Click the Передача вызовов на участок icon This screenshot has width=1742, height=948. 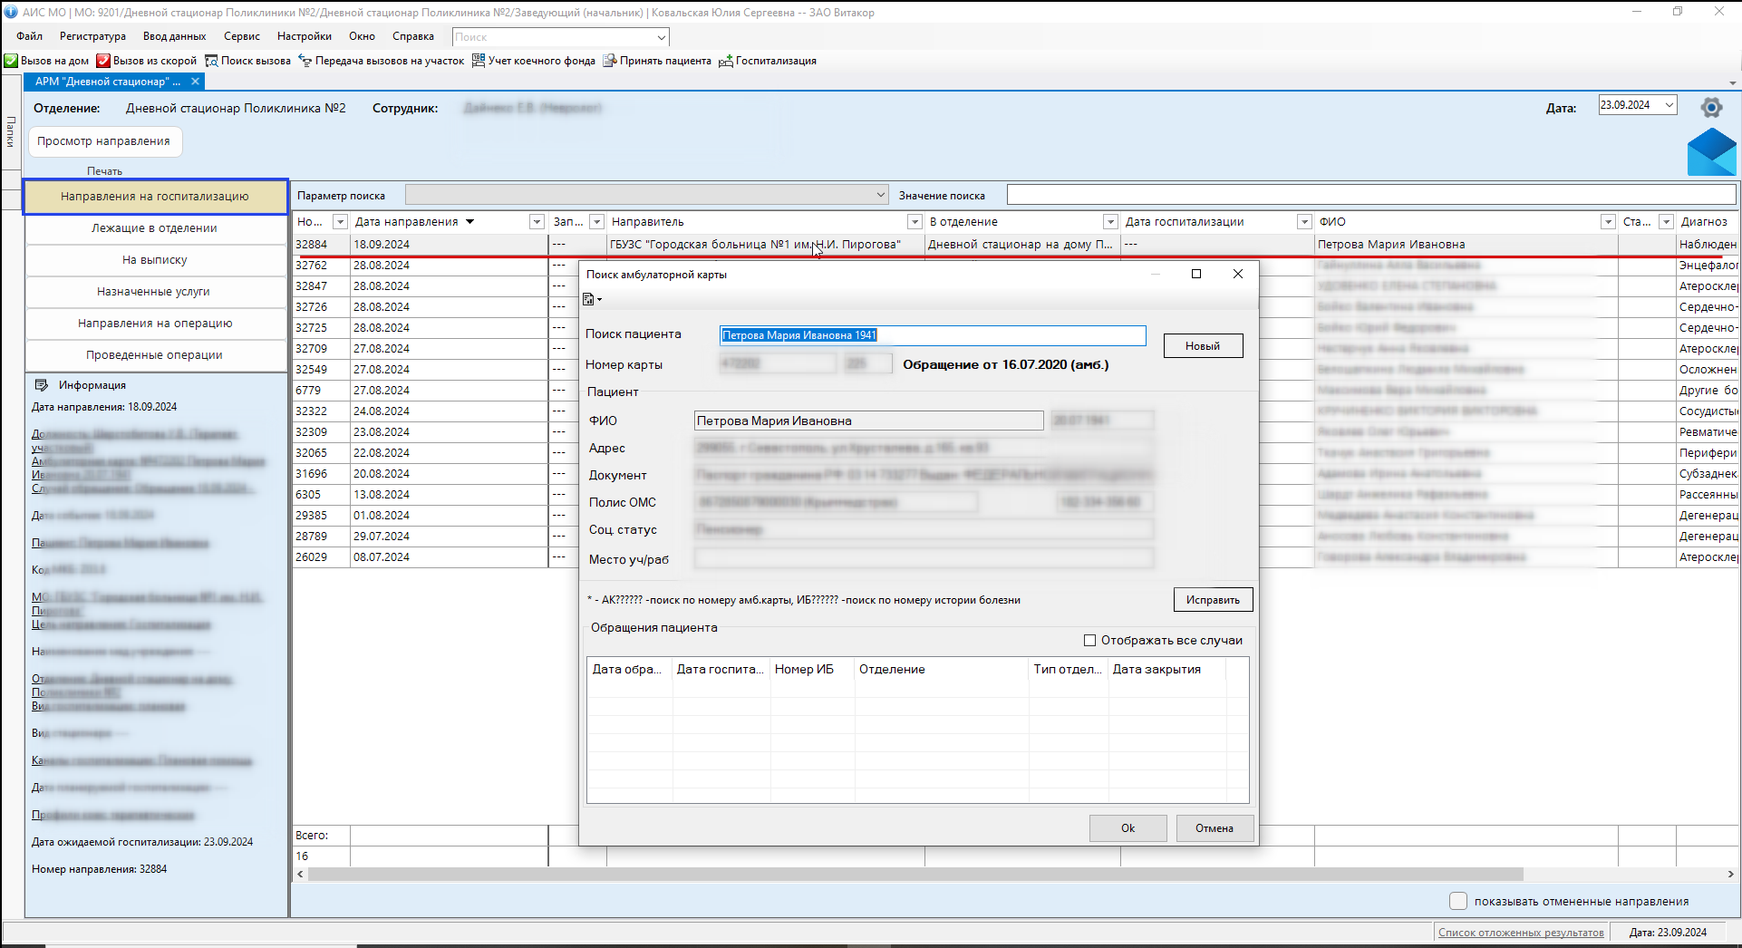pos(305,61)
